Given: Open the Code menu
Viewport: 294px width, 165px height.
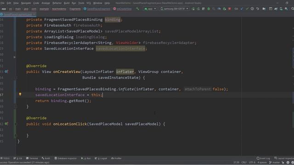Looking at the screenshot, I should click(x=36, y=3).
